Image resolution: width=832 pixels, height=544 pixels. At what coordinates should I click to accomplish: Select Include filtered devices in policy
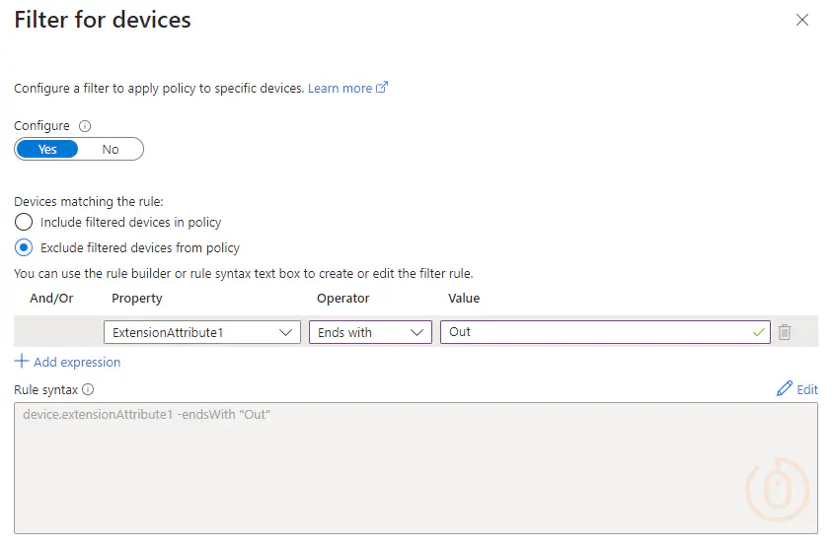pos(24,222)
